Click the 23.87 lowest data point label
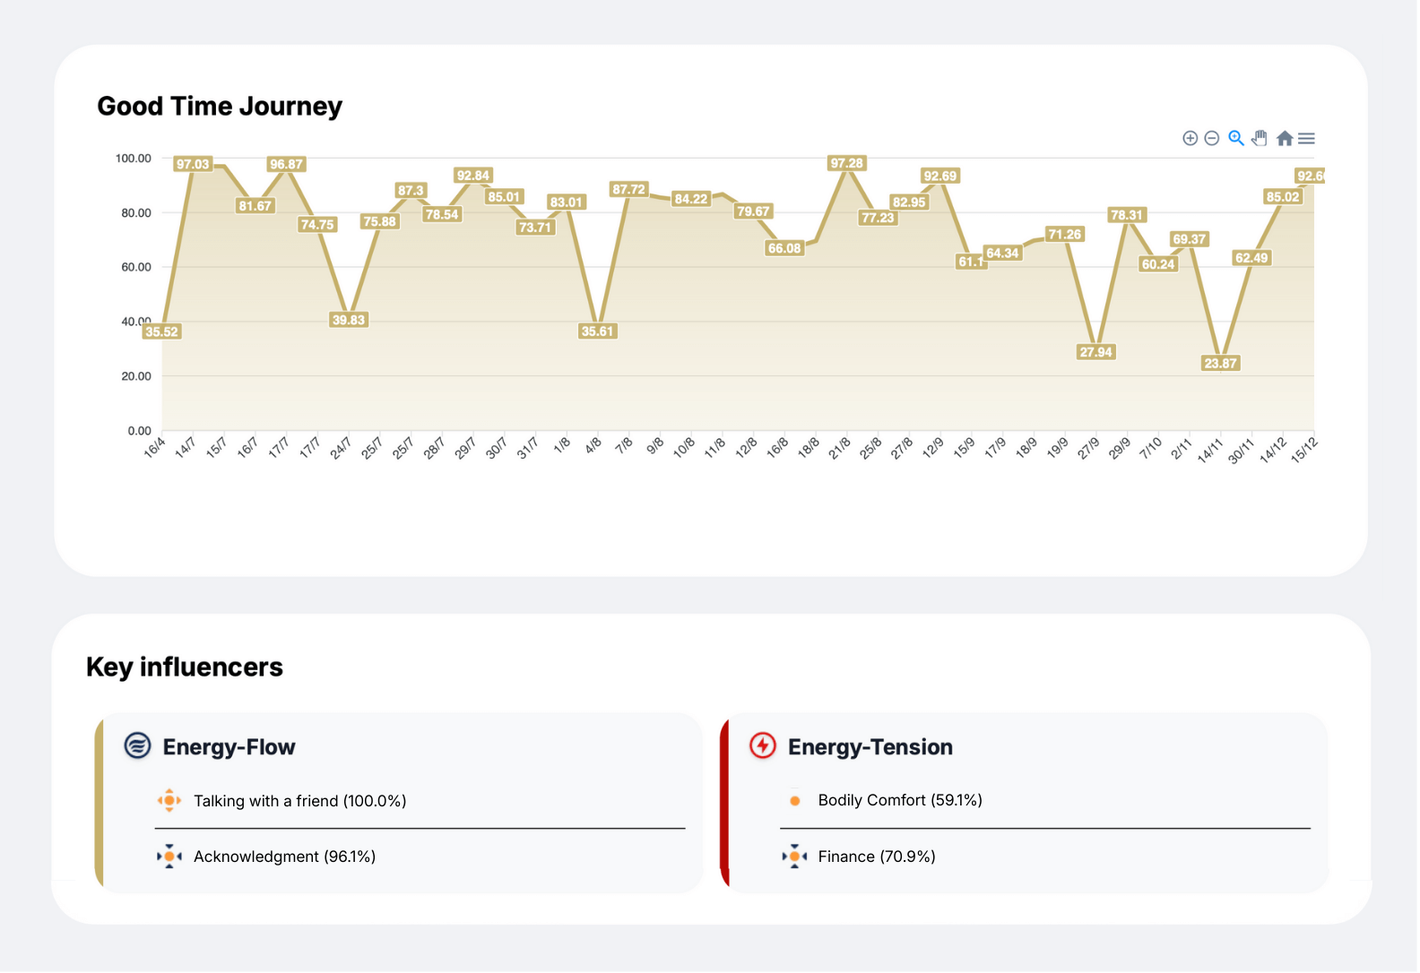1420x973 pixels. coord(1220,363)
